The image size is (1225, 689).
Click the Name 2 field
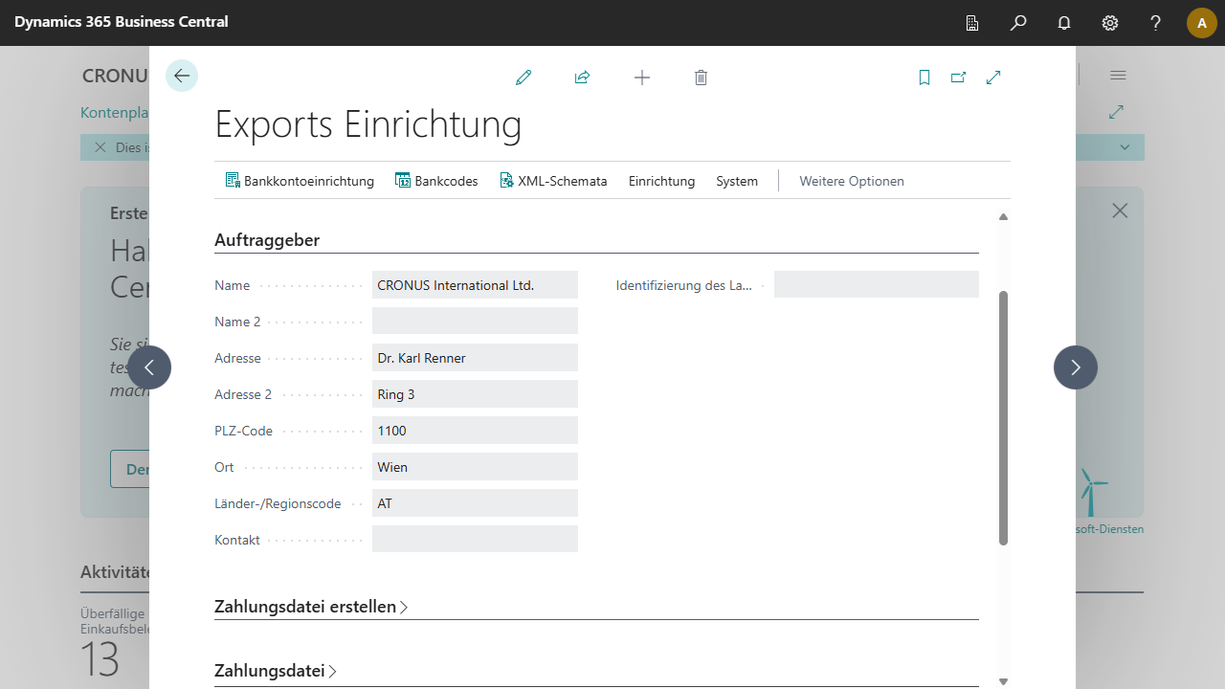tap(475, 322)
